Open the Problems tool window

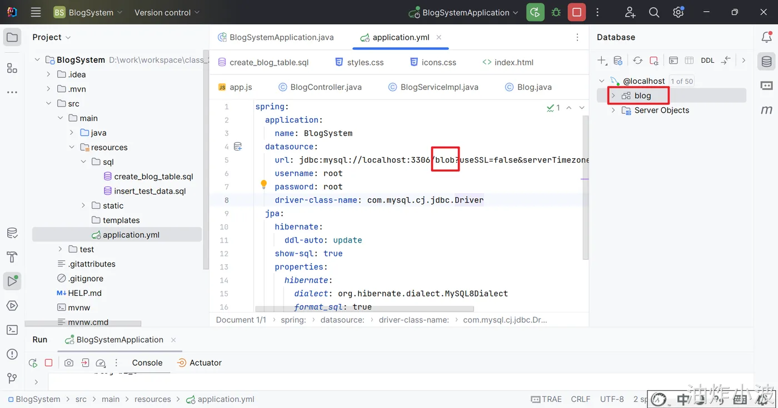tap(12, 354)
